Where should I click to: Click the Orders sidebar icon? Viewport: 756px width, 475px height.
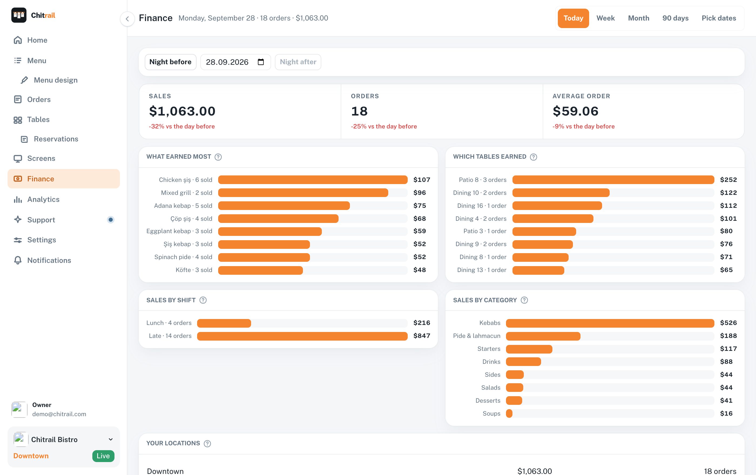coord(18,100)
